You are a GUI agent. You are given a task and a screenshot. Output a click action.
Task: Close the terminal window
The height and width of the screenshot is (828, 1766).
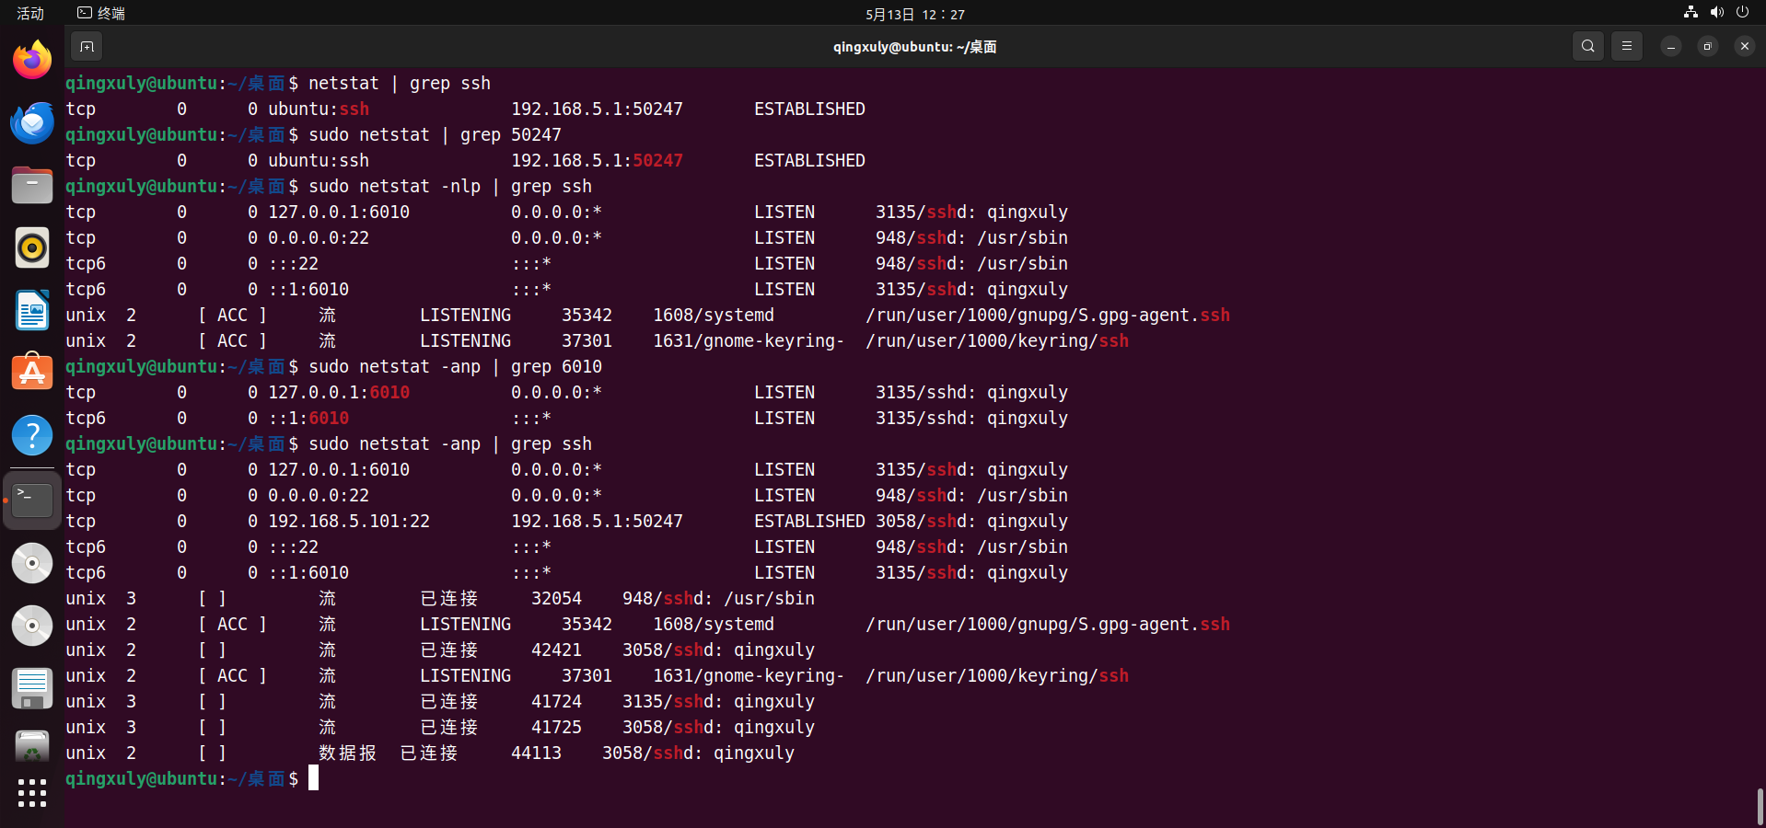click(1744, 46)
